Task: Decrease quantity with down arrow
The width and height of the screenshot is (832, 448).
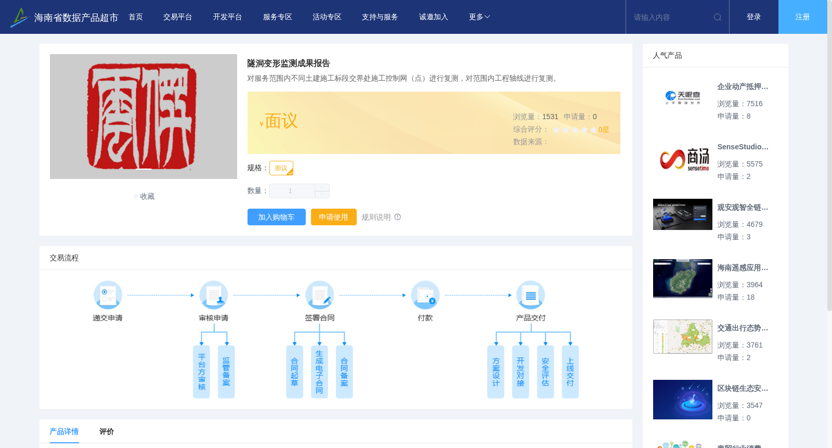Action: pyautogui.click(x=322, y=194)
